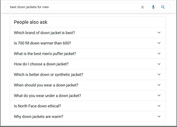Screen dimensions: 177x127
Task: Click in the 'best down jackets for men' search field
Action: tap(71, 7)
